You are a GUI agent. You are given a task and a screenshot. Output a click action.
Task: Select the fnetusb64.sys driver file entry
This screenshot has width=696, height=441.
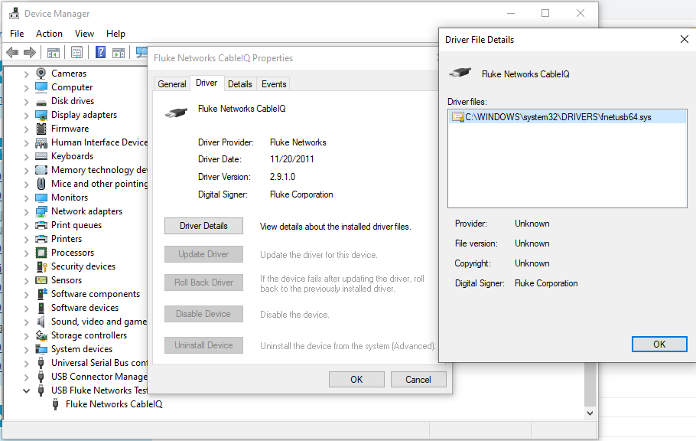click(567, 117)
